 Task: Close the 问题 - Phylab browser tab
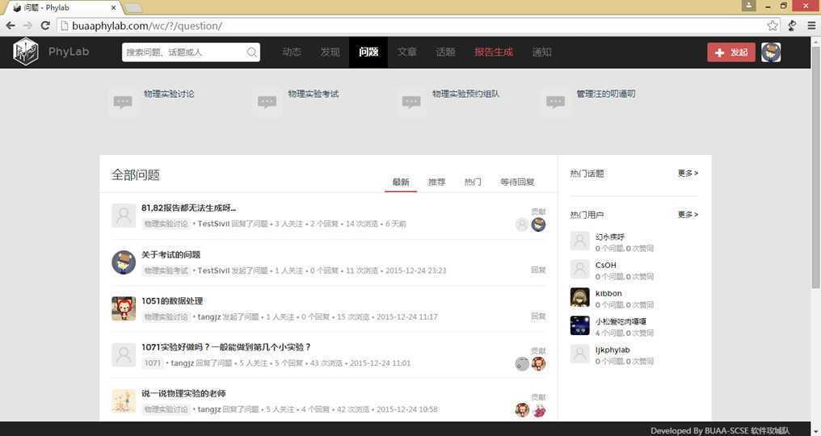click(x=114, y=8)
